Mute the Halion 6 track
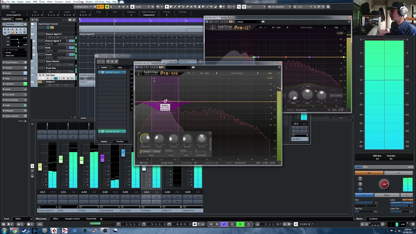 40,82
